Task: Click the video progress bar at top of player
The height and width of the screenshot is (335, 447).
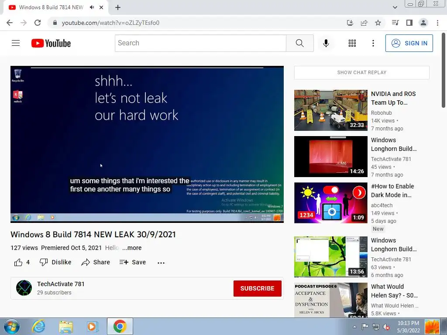Action: 147,68
